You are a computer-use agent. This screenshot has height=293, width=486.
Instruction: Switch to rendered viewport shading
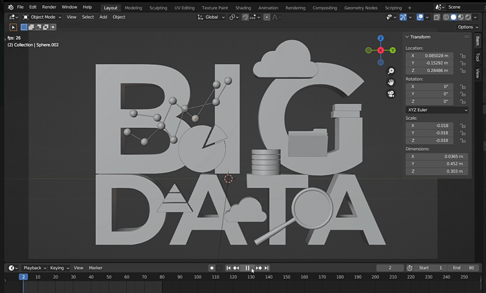pos(468,17)
